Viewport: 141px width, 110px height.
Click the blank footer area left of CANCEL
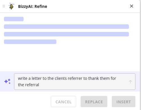click(25, 102)
